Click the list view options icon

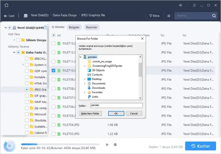pos(169,16)
